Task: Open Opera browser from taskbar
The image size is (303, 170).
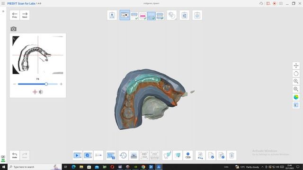Action: 112,167
